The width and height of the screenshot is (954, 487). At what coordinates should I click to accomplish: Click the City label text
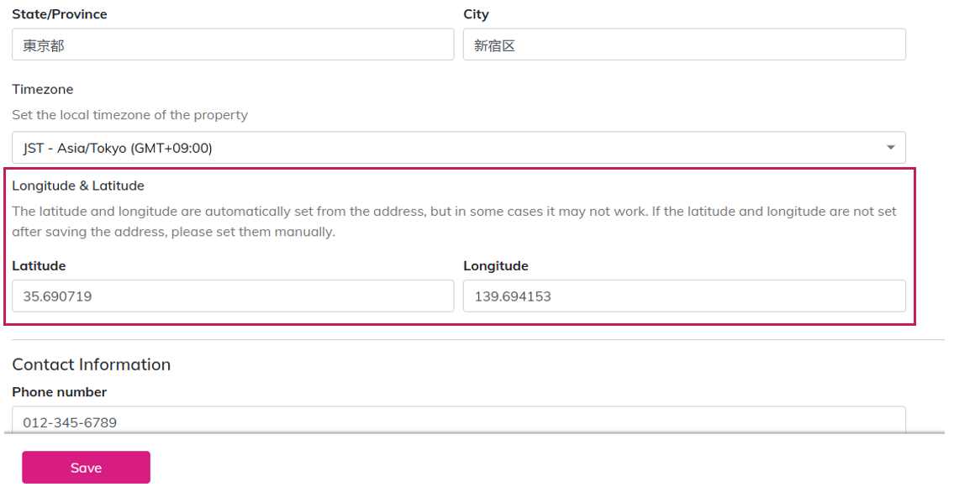coord(476,14)
